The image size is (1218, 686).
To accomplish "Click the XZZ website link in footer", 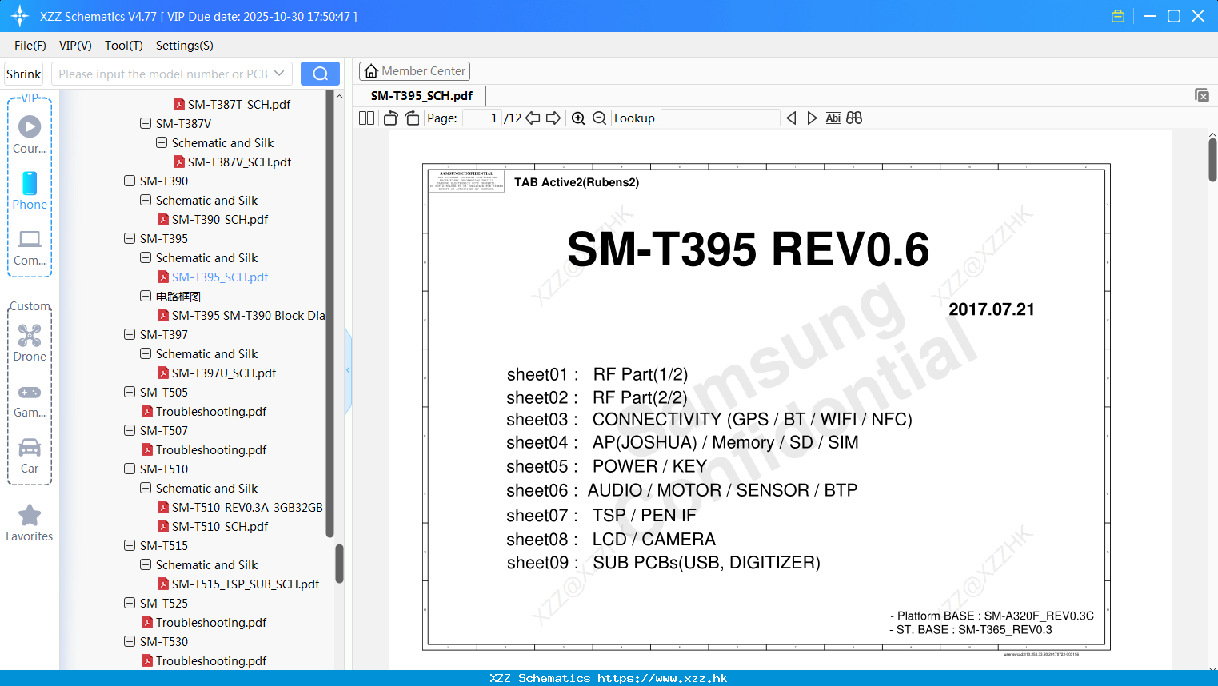I will 662,678.
